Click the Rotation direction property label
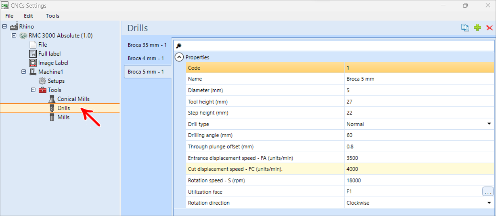The image size is (496, 216). (209, 203)
